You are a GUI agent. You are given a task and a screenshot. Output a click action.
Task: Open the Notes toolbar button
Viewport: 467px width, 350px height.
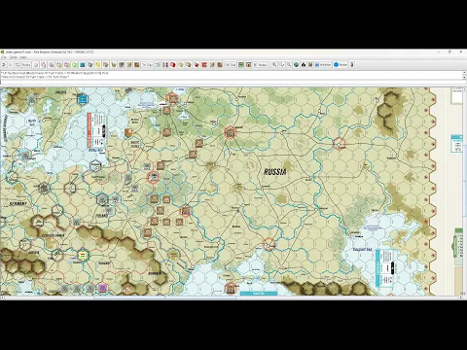[261, 65]
